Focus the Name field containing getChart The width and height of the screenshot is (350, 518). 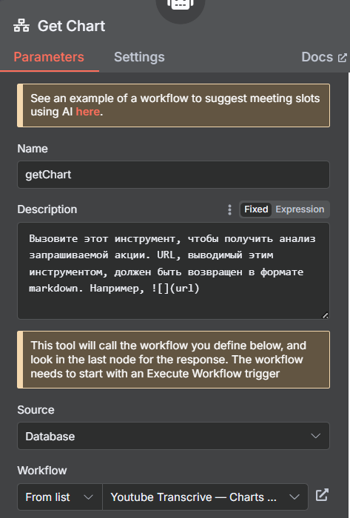(173, 175)
